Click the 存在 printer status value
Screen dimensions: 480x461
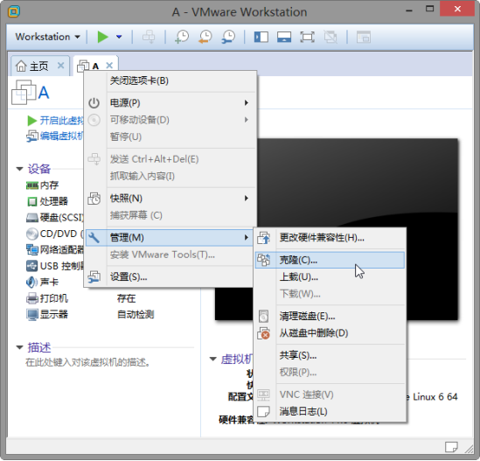[x=127, y=298]
